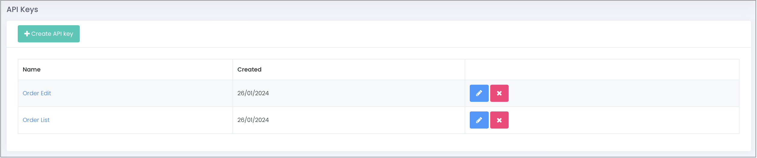Click the Order List created date
The image size is (757, 158).
(253, 120)
